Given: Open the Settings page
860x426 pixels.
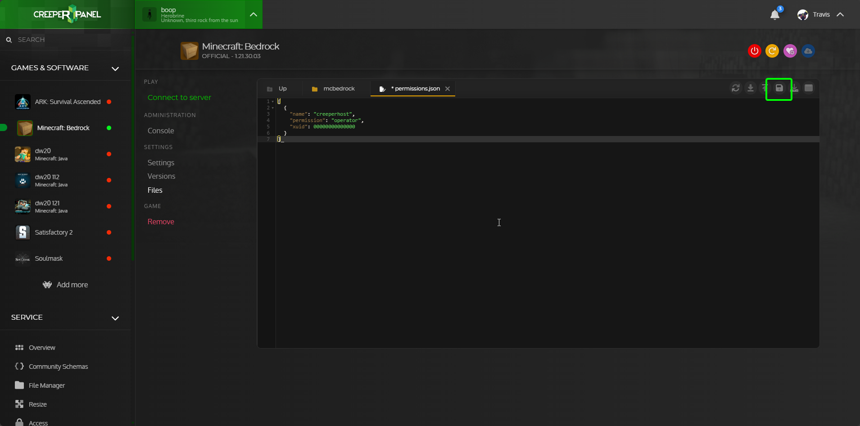Looking at the screenshot, I should click(161, 163).
